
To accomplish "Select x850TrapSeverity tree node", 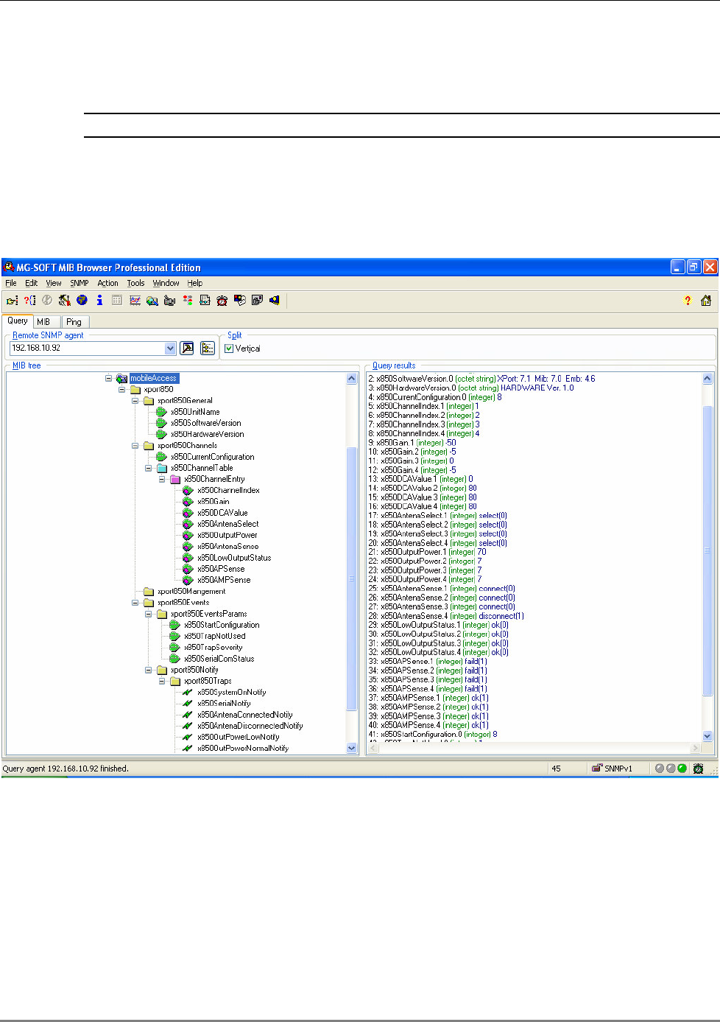I will coord(213,648).
